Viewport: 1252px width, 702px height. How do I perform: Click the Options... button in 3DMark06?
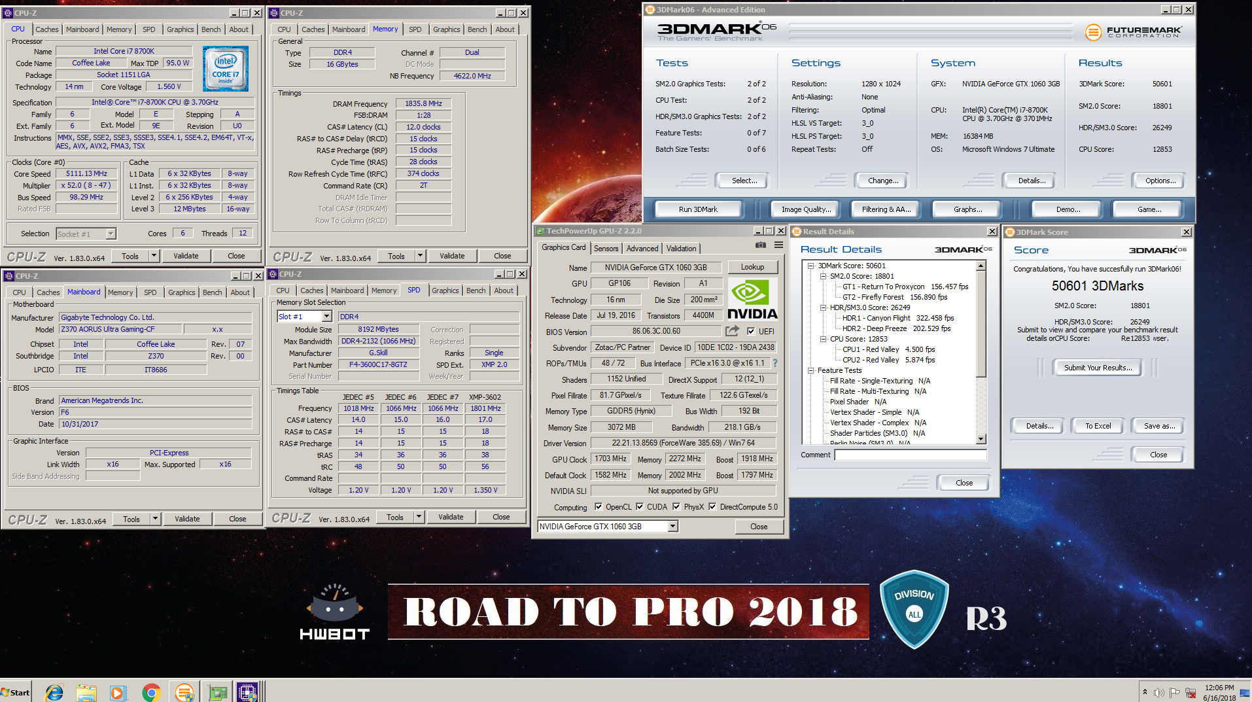(x=1160, y=181)
